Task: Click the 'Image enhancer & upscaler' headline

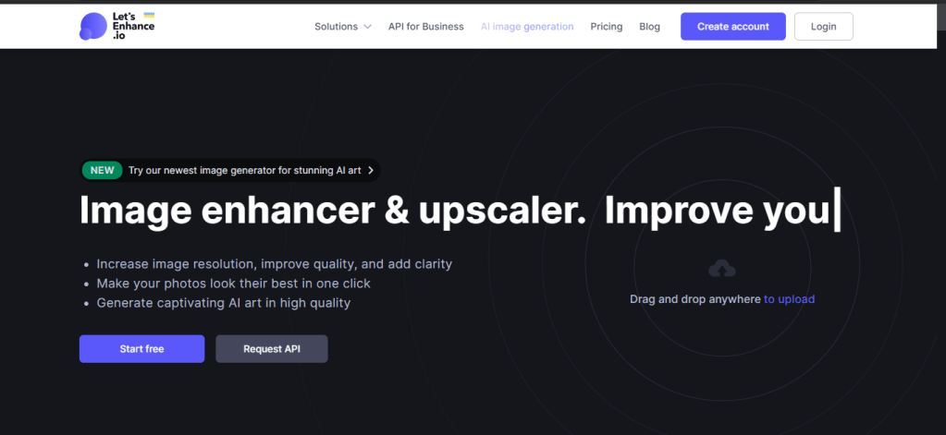Action: point(333,210)
